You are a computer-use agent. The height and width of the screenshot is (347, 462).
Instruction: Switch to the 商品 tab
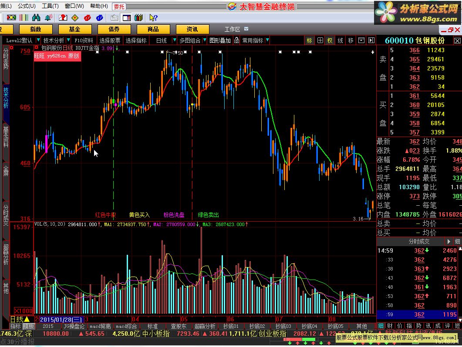153,29
